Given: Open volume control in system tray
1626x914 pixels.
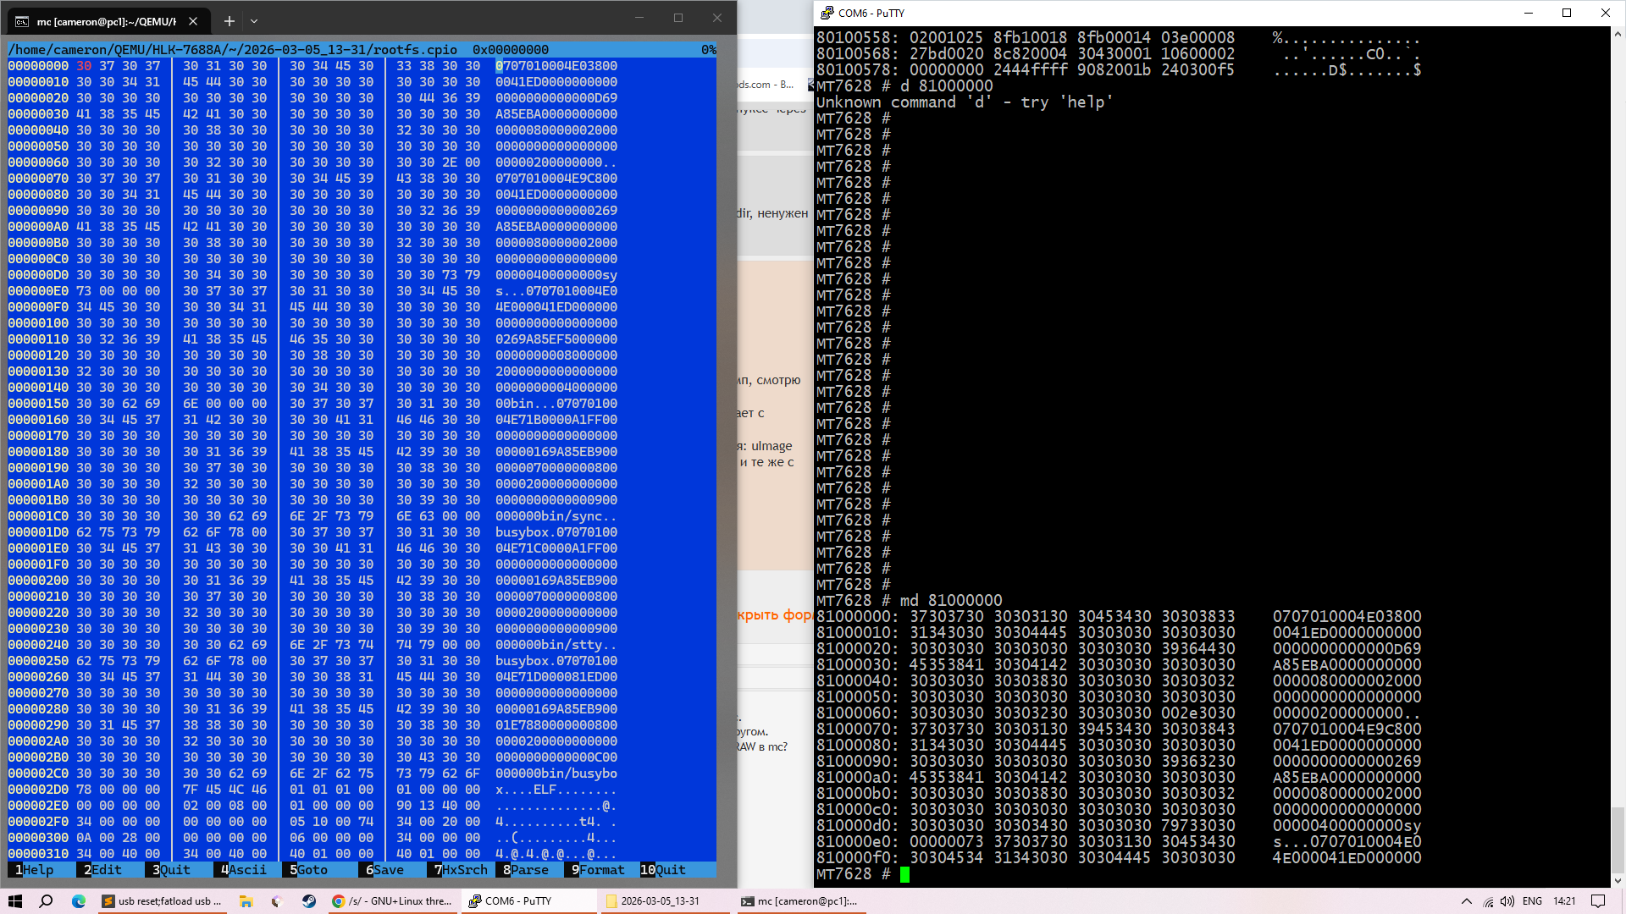Looking at the screenshot, I should (1507, 901).
